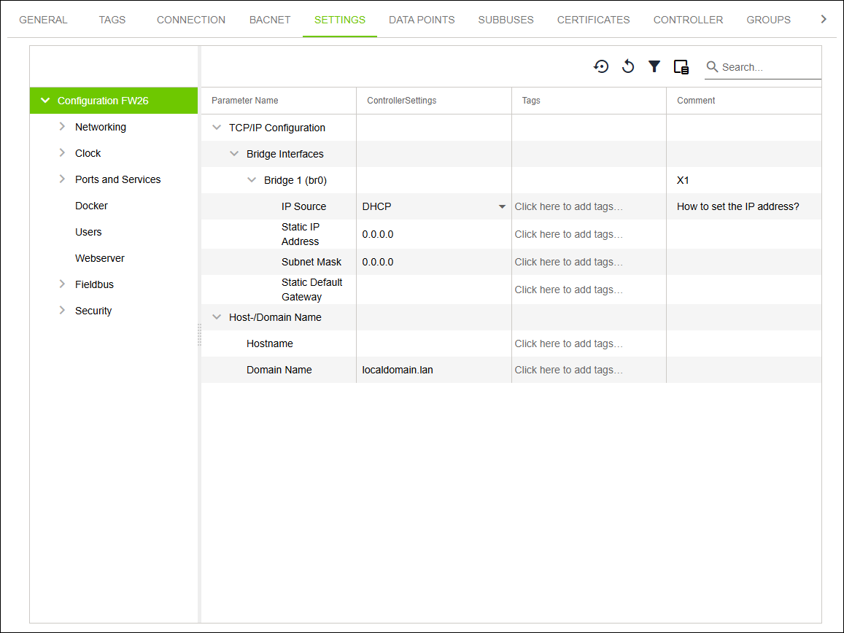
Task: Click the panel splitter grip handle
Action: (199, 334)
